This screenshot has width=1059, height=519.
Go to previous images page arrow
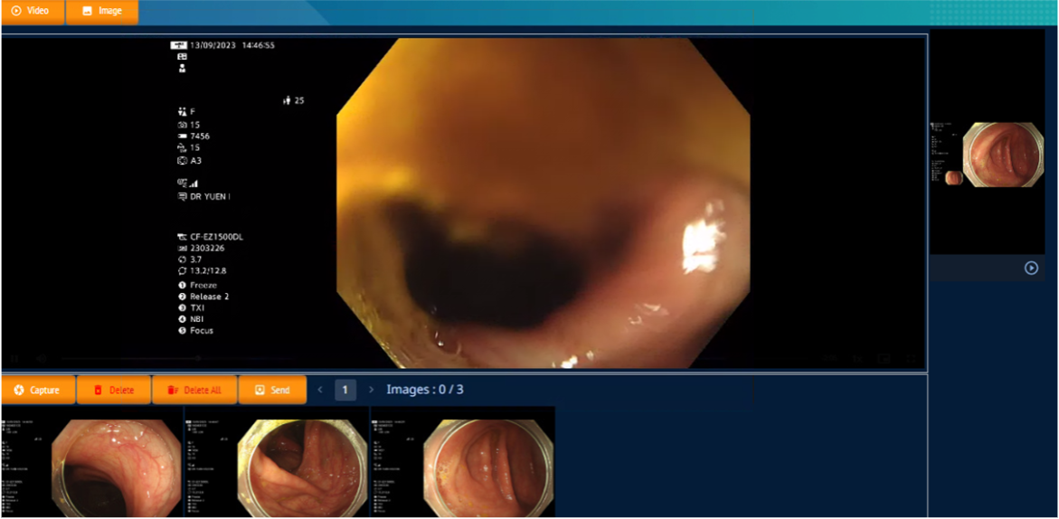click(x=320, y=390)
